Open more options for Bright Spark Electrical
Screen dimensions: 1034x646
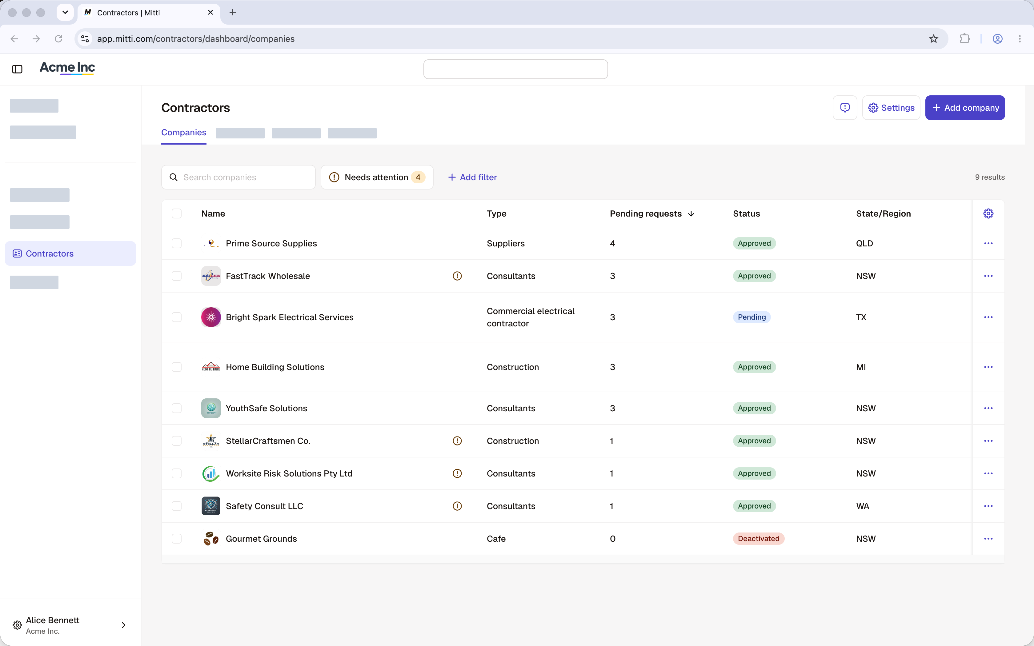click(x=988, y=317)
